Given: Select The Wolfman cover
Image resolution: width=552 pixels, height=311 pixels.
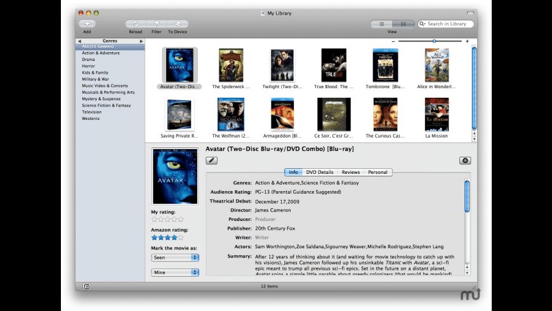Looking at the screenshot, I should [231, 114].
